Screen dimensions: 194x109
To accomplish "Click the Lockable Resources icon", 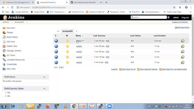I will click(x=4, y=60).
